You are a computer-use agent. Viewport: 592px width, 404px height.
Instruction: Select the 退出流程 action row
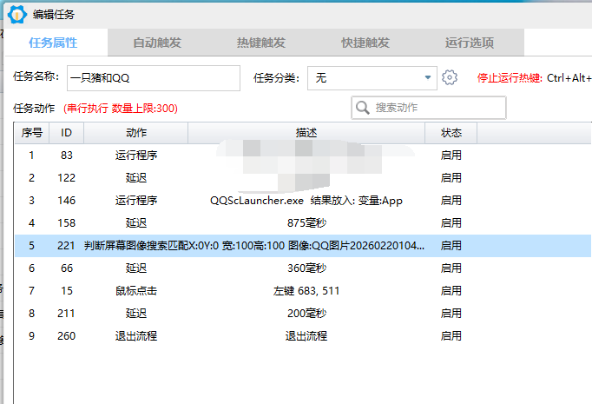coord(136,335)
